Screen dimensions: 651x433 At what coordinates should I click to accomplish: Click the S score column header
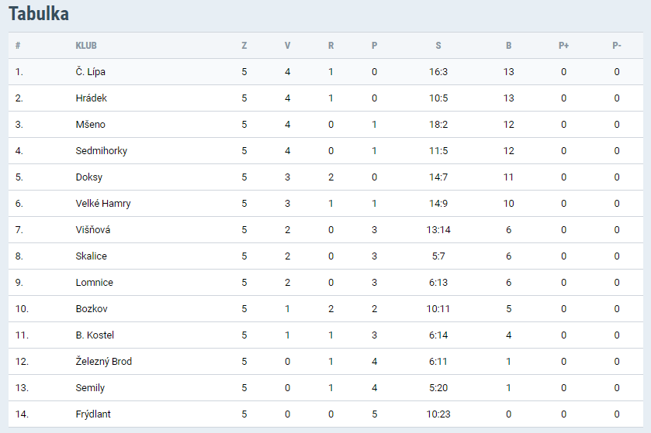[438, 46]
